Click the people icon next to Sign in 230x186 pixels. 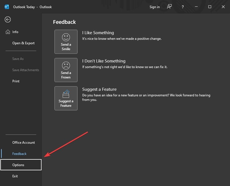coord(169,7)
